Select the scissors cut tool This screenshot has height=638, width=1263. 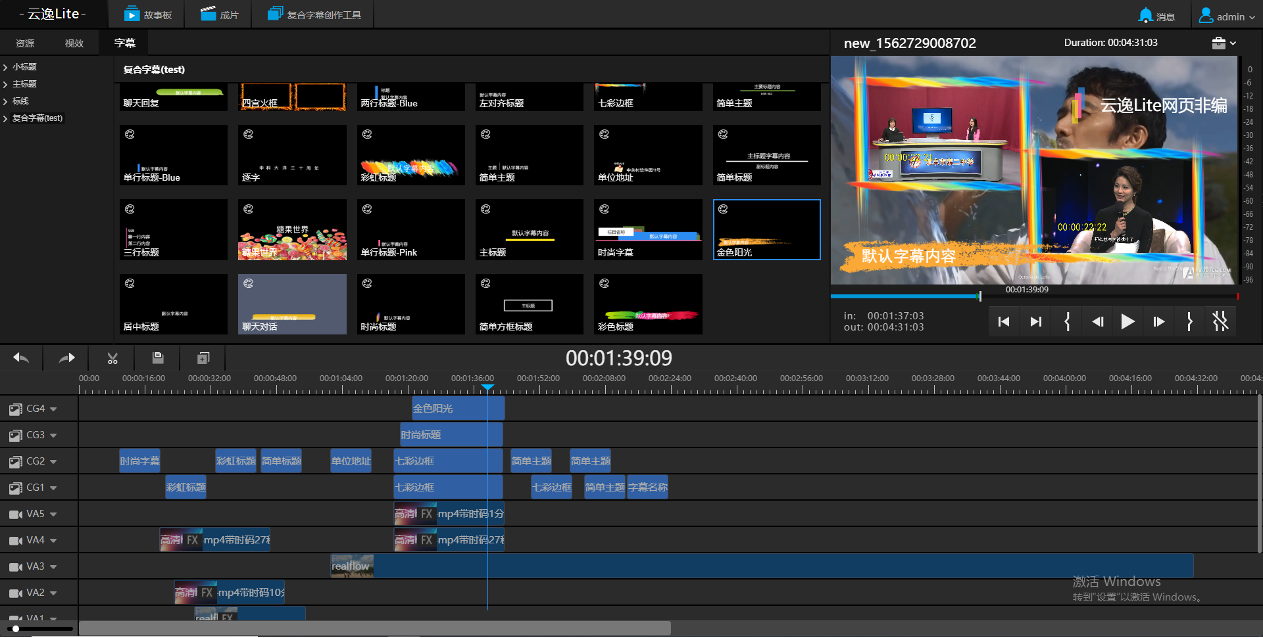point(112,358)
